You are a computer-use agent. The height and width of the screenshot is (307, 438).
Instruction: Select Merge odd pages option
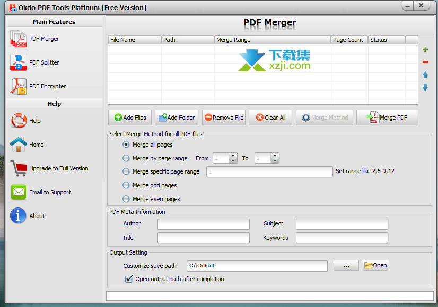[x=126, y=185]
